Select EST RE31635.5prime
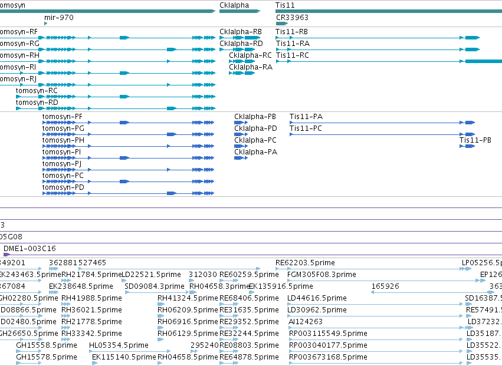The height and width of the screenshot is (366, 502). click(249, 310)
